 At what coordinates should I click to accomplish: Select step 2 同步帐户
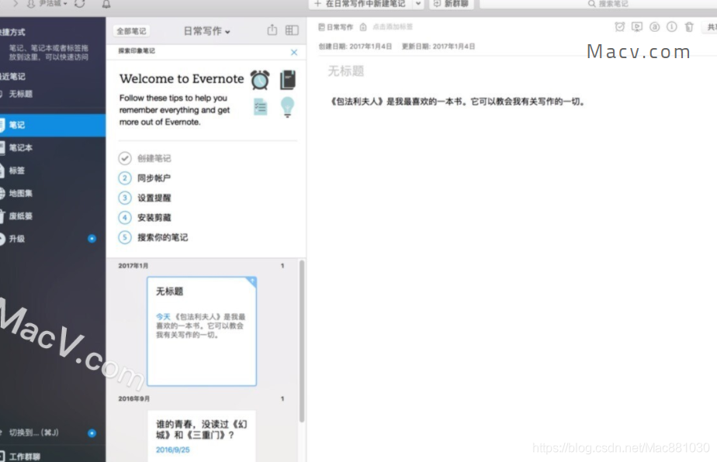tap(154, 178)
